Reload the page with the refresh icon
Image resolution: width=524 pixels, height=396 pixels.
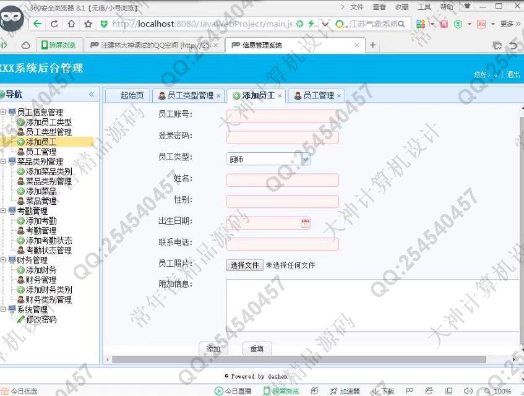(x=54, y=24)
